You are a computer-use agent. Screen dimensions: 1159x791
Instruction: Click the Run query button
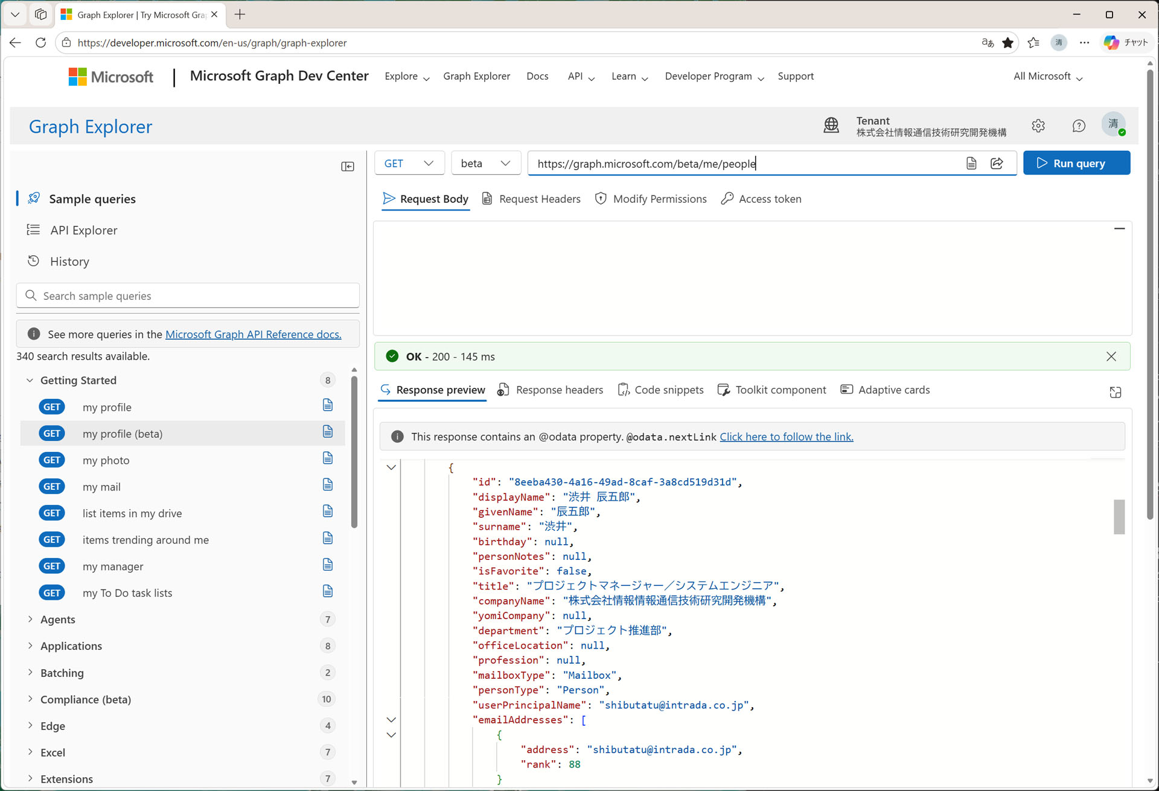click(x=1077, y=163)
